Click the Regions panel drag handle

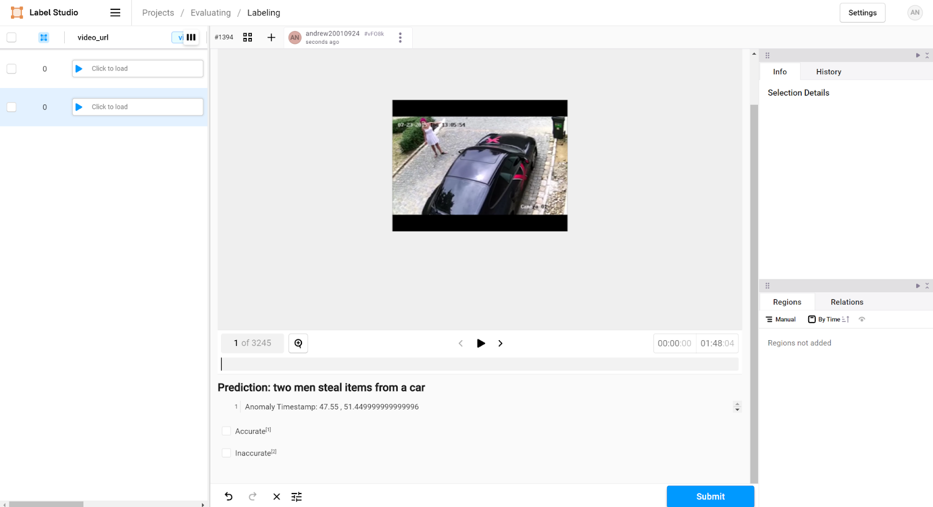pyautogui.click(x=767, y=286)
